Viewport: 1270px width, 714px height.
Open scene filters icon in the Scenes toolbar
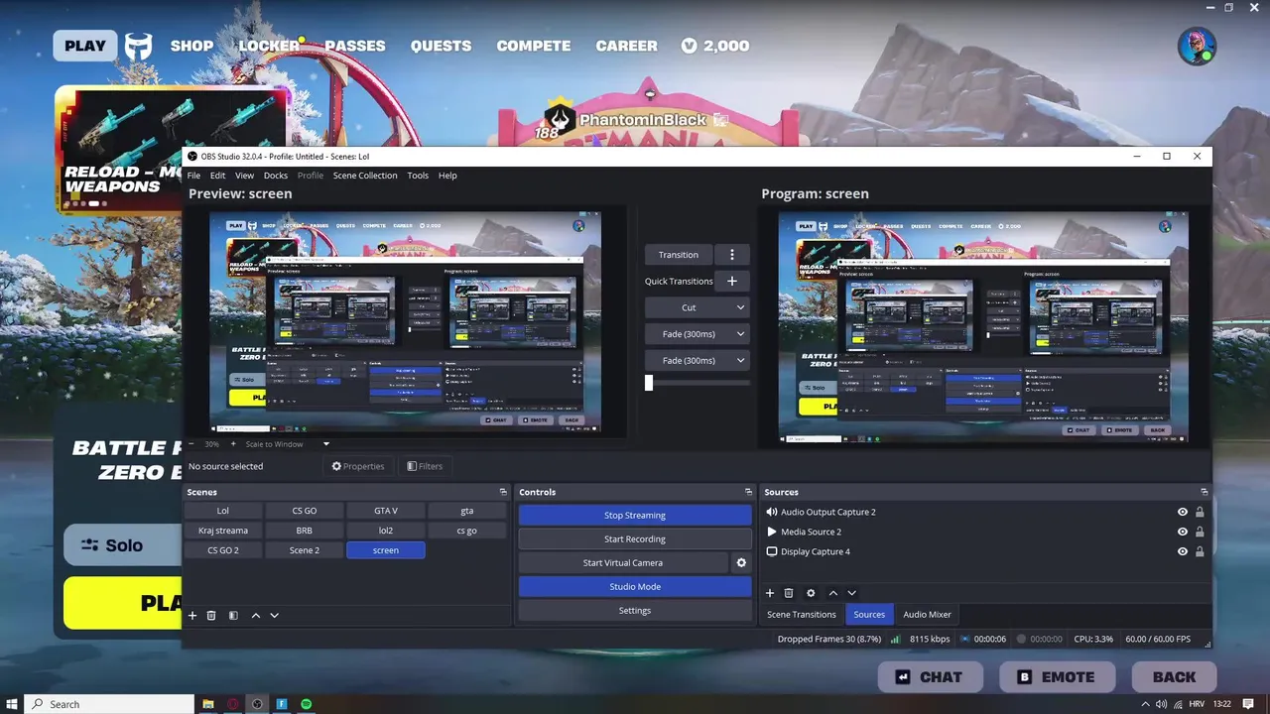tap(233, 616)
